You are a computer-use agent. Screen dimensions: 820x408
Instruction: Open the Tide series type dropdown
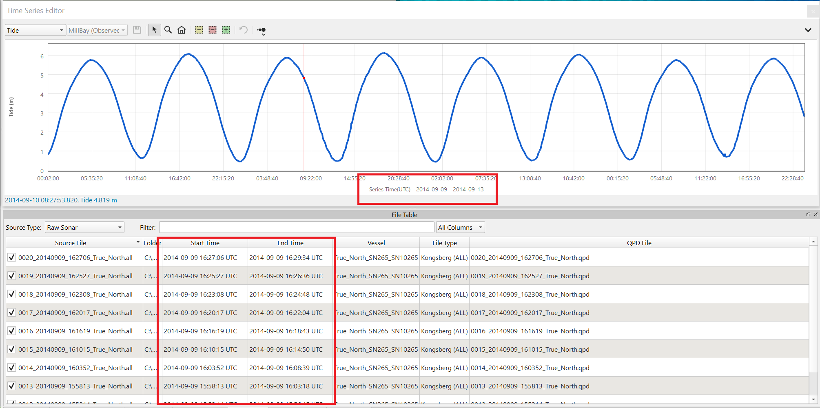pyautogui.click(x=35, y=30)
